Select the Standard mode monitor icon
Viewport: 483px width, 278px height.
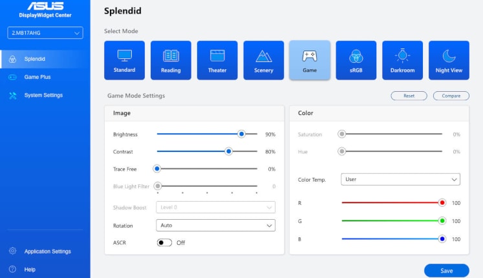pyautogui.click(x=124, y=56)
